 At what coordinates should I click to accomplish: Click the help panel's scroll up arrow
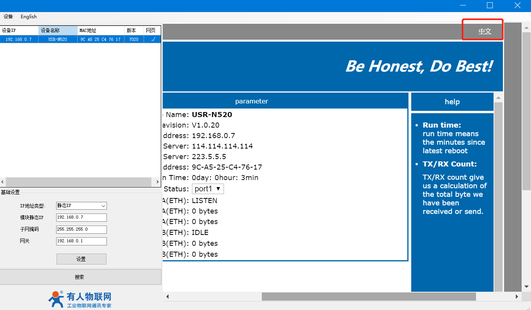[498, 97]
